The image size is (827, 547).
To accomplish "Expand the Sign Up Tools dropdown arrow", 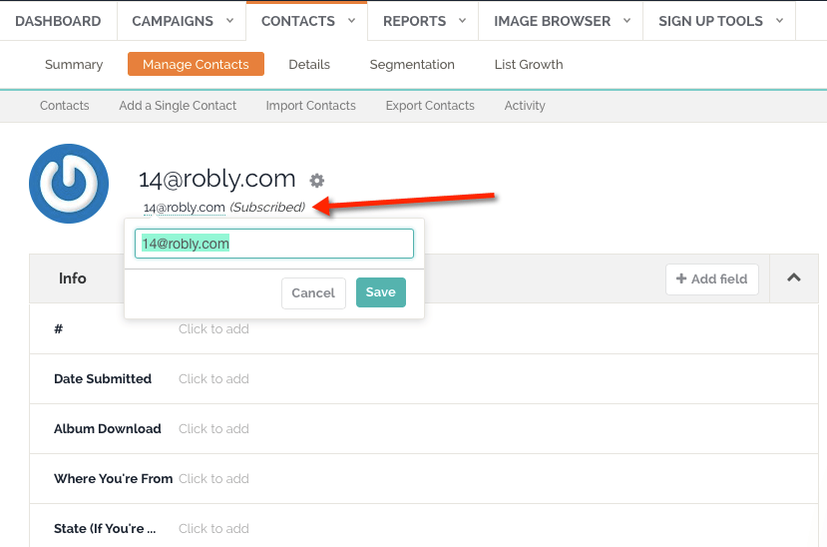I will click(x=779, y=21).
